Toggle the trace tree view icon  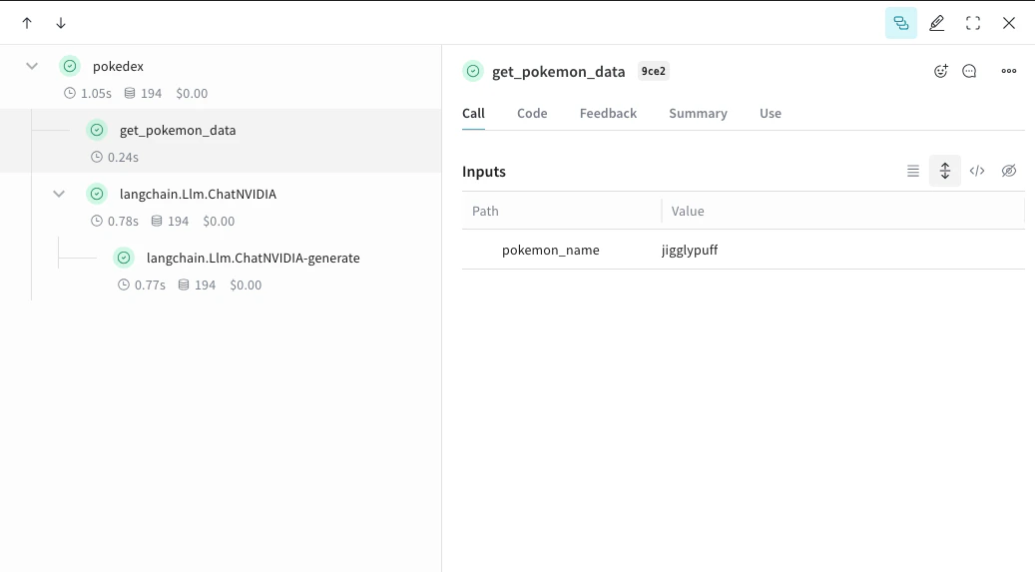[900, 23]
